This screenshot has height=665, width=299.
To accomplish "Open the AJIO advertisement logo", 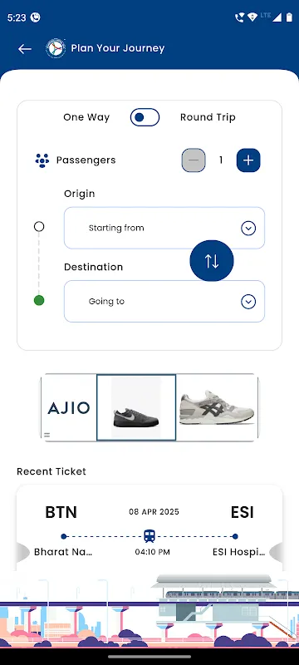I will point(69,408).
